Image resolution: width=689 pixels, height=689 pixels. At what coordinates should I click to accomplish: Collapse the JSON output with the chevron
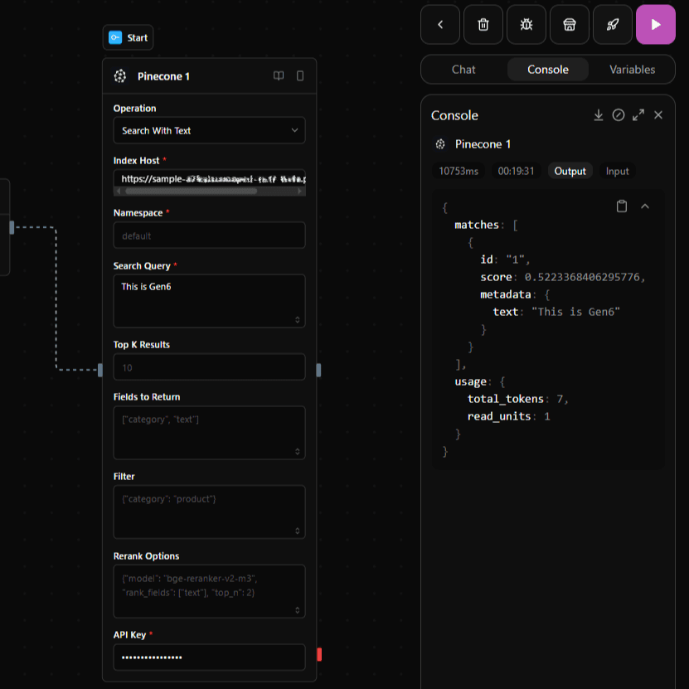coord(645,206)
